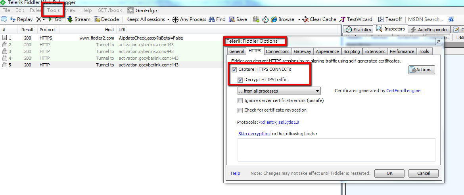Click the Go resume button
The width and height of the screenshot is (464, 195).
pyautogui.click(x=55, y=19)
